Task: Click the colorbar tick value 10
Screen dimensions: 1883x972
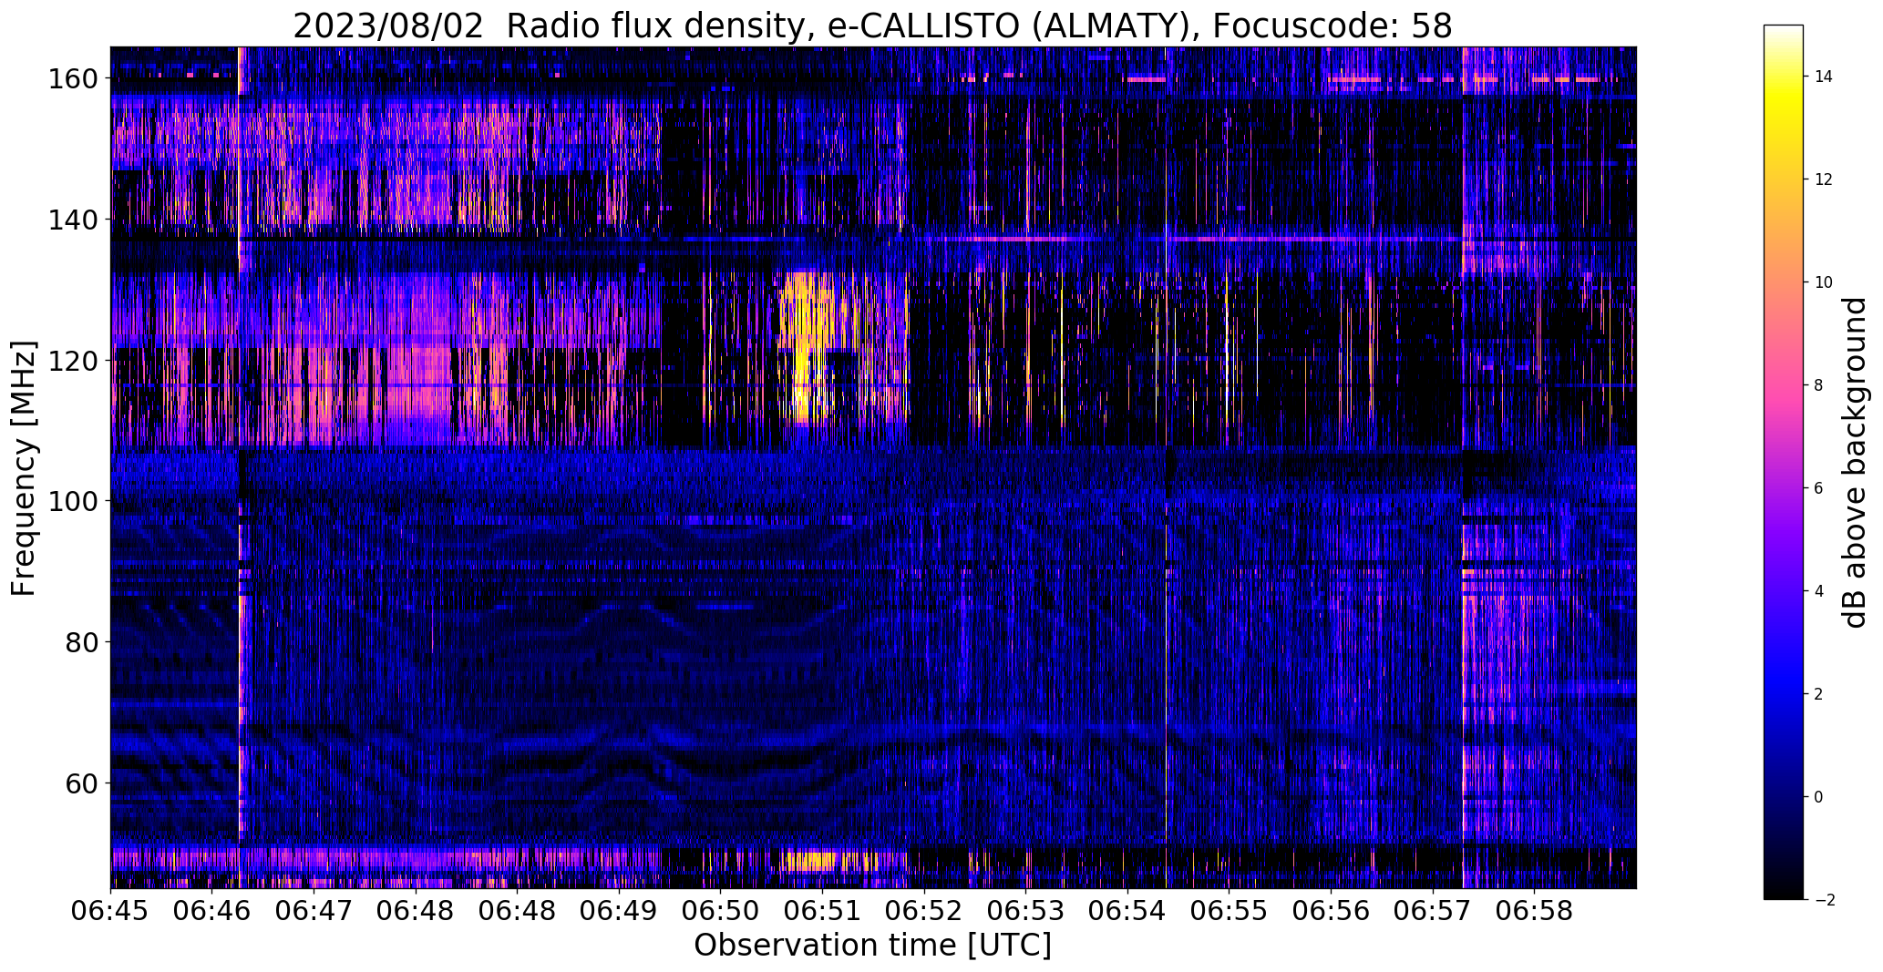Action: [x=1823, y=282]
